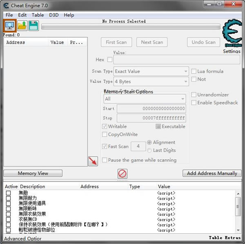The height and width of the screenshot is (244, 245).
Task: Click the address list scrollbar down arrow
Action: (238, 230)
